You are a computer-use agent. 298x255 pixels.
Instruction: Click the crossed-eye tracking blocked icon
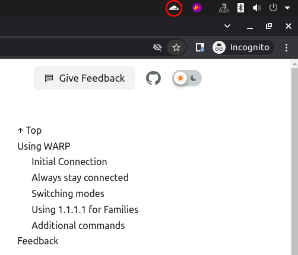[x=157, y=47]
